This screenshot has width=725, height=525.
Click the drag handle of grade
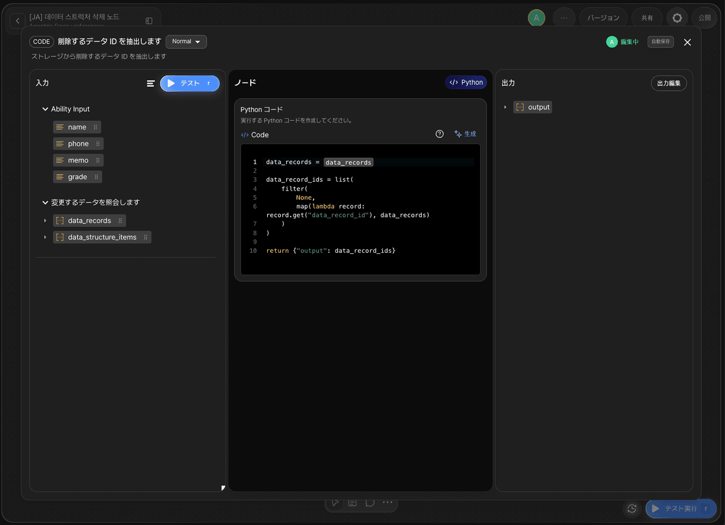[x=97, y=177]
